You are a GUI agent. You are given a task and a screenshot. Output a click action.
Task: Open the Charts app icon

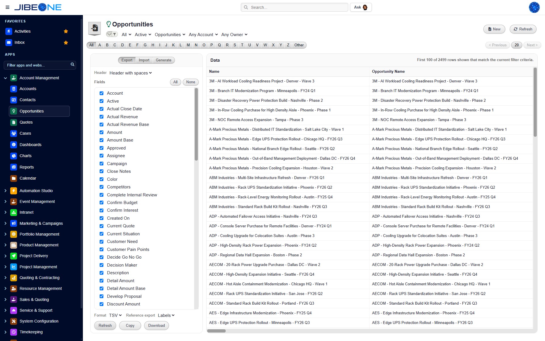(x=14, y=156)
